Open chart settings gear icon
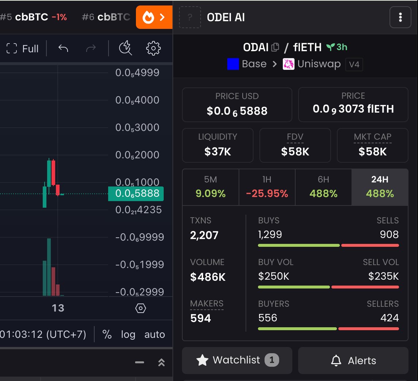418x381 pixels. click(x=153, y=48)
